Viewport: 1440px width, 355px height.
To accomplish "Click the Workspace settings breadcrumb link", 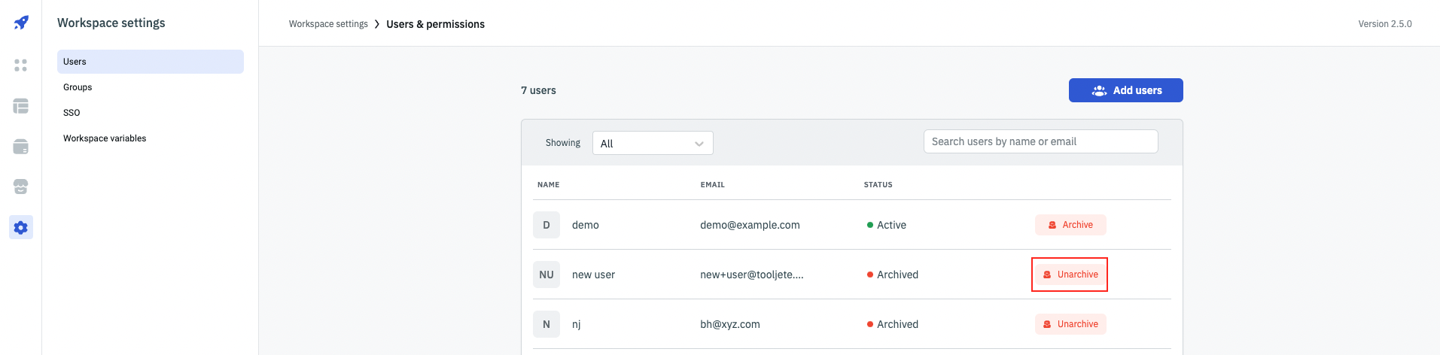I will click(328, 24).
